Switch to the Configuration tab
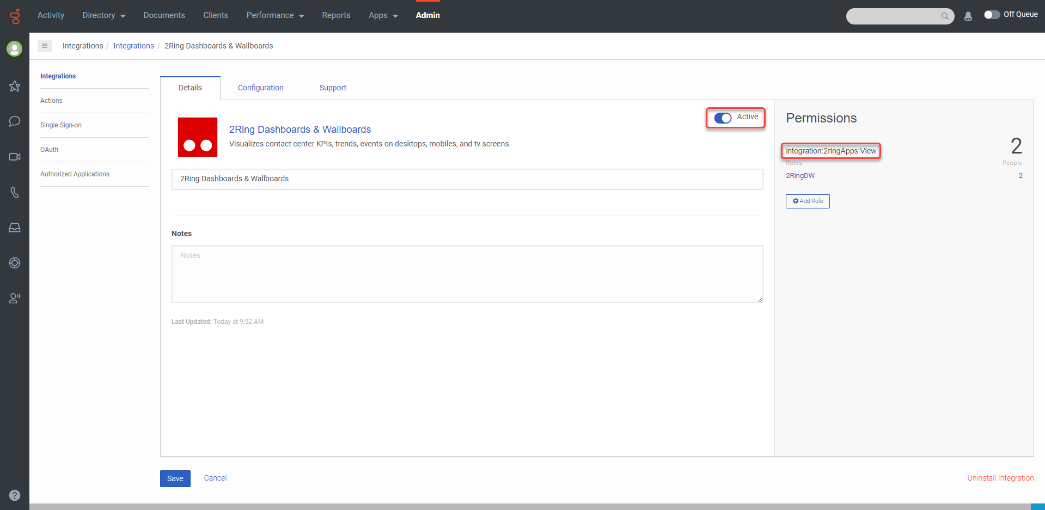This screenshot has width=1045, height=510. point(260,88)
